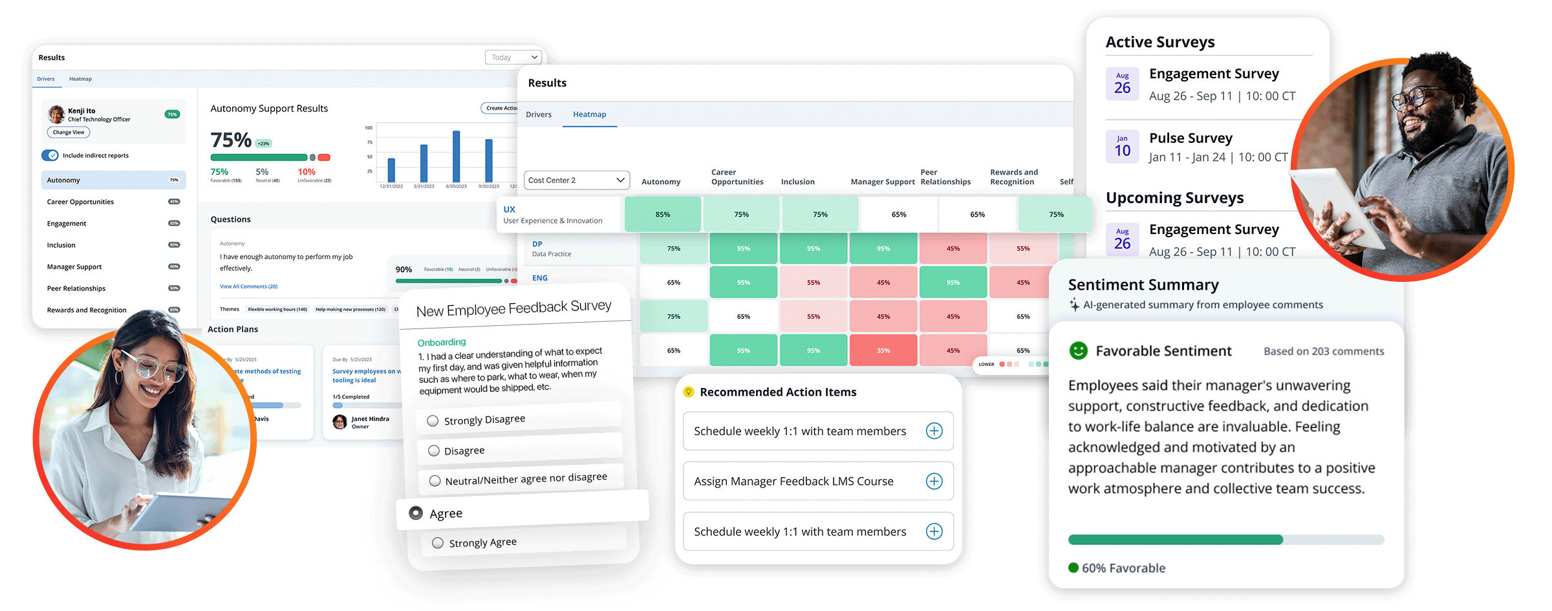Open the View All Comments (20) link

[248, 286]
